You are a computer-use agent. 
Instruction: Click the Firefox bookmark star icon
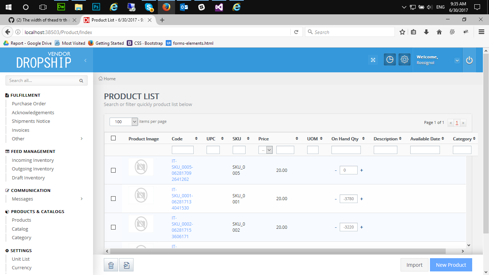tap(402, 32)
